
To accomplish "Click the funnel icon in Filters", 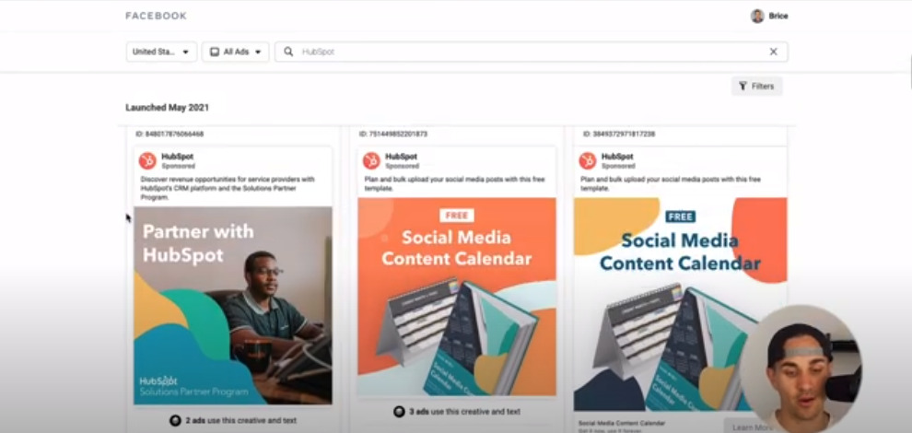I will [742, 86].
